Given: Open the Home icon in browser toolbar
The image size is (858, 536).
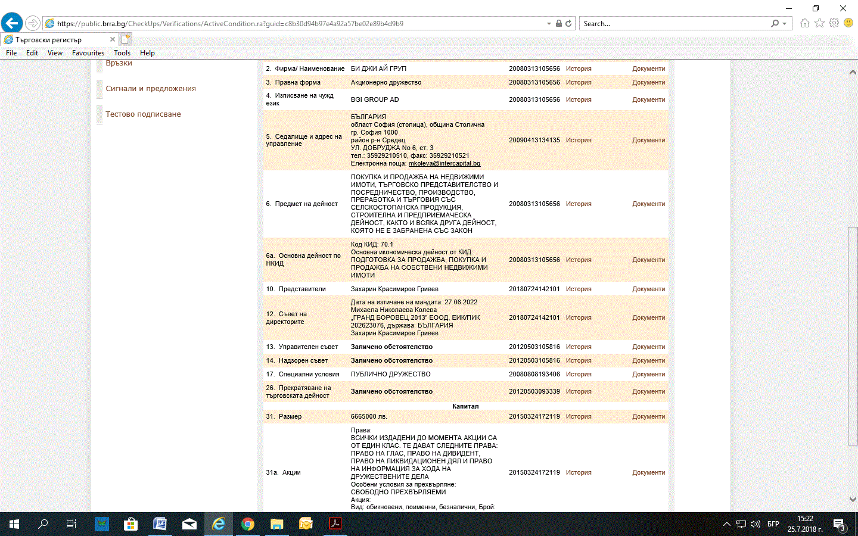Looking at the screenshot, I should 805,23.
